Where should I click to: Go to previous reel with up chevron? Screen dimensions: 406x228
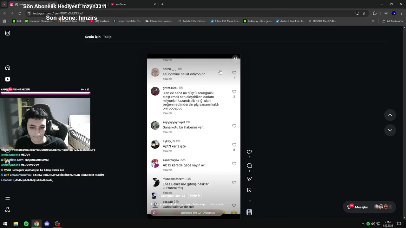point(390,115)
